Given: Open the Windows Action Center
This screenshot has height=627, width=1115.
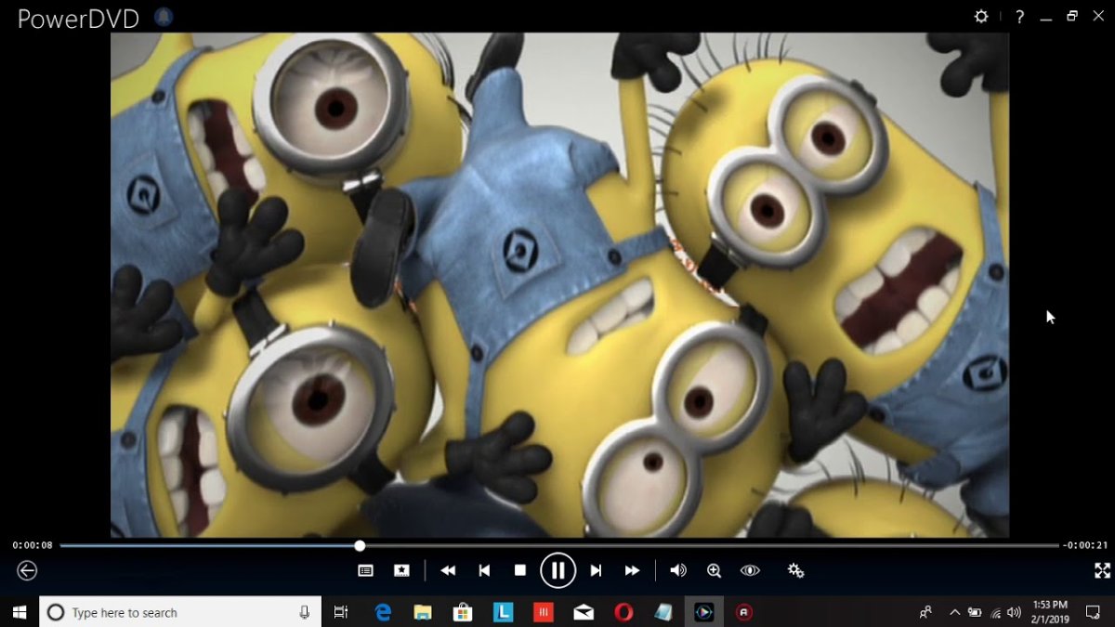Looking at the screenshot, I should (1094, 612).
